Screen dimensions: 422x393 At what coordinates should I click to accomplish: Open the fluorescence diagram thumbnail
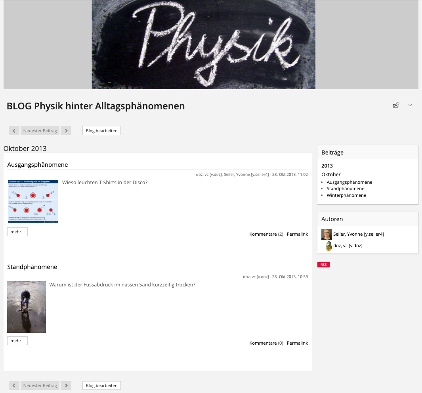click(x=33, y=201)
